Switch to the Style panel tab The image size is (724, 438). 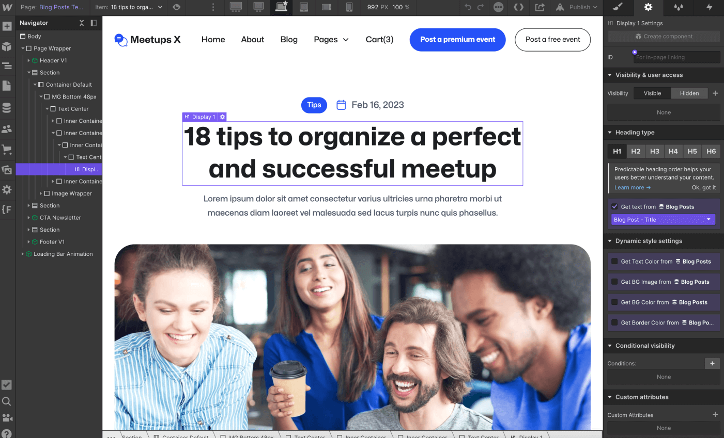619,8
